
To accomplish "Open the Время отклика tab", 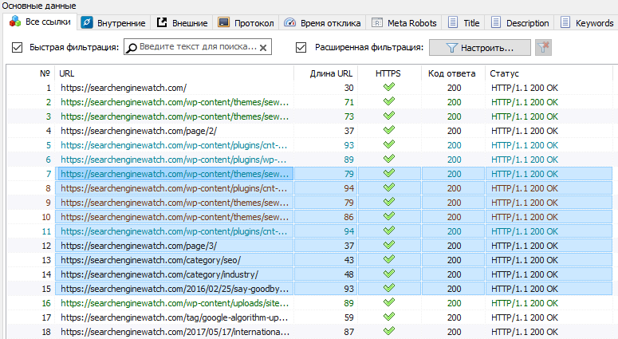I will tap(322, 23).
